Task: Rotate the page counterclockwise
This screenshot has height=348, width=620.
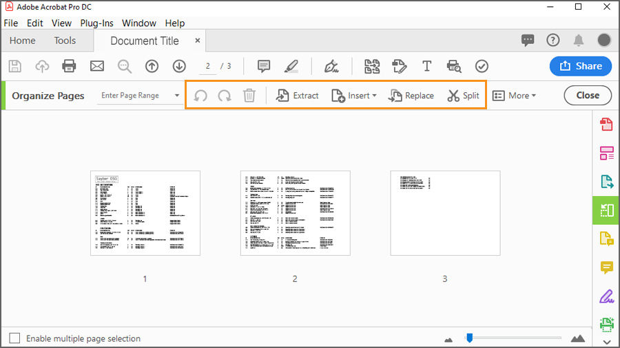Action: 200,96
